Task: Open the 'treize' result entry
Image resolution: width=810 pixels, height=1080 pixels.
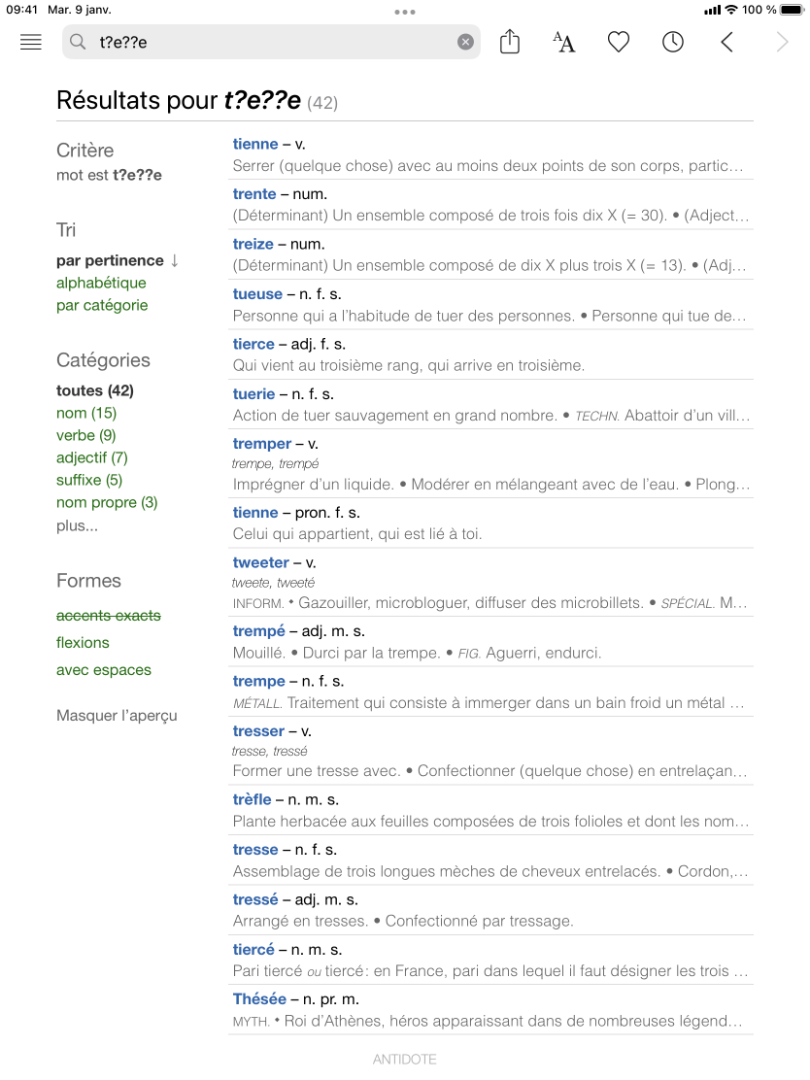Action: 253,244
